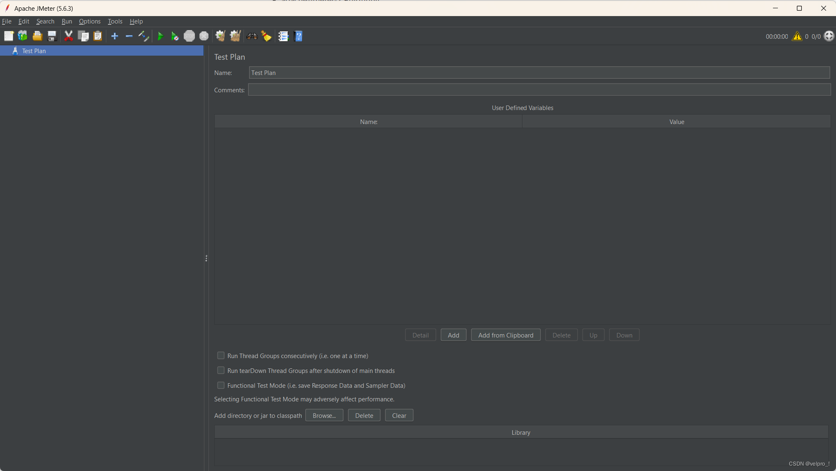Open the Run menu

pos(67,21)
